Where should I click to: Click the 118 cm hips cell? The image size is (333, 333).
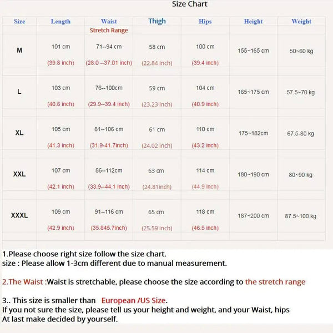(205, 211)
